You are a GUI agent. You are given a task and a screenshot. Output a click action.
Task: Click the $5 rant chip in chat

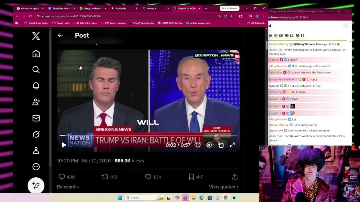coord(278,36)
